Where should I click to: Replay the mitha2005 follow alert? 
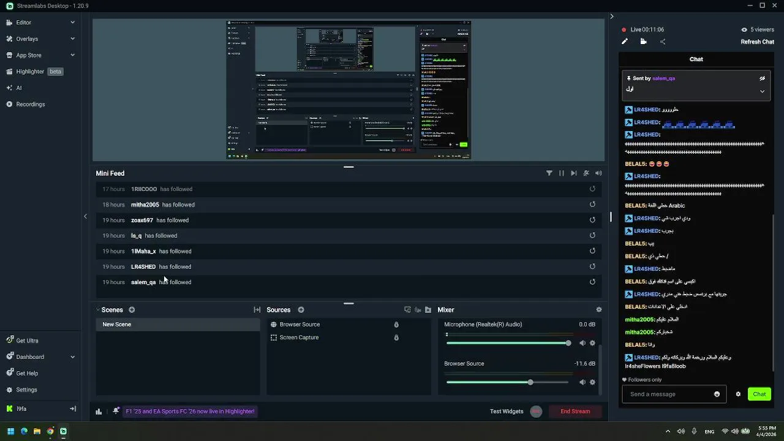click(x=592, y=205)
